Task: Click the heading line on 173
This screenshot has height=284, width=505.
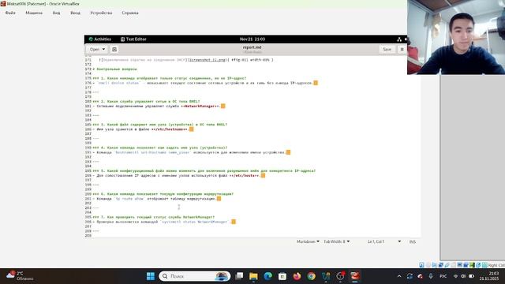Action: 114,69
